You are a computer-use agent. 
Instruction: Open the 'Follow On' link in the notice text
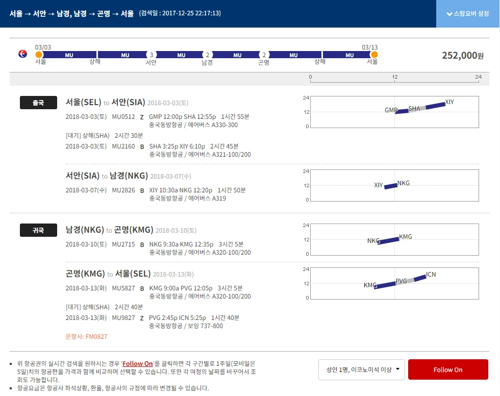pos(138,363)
